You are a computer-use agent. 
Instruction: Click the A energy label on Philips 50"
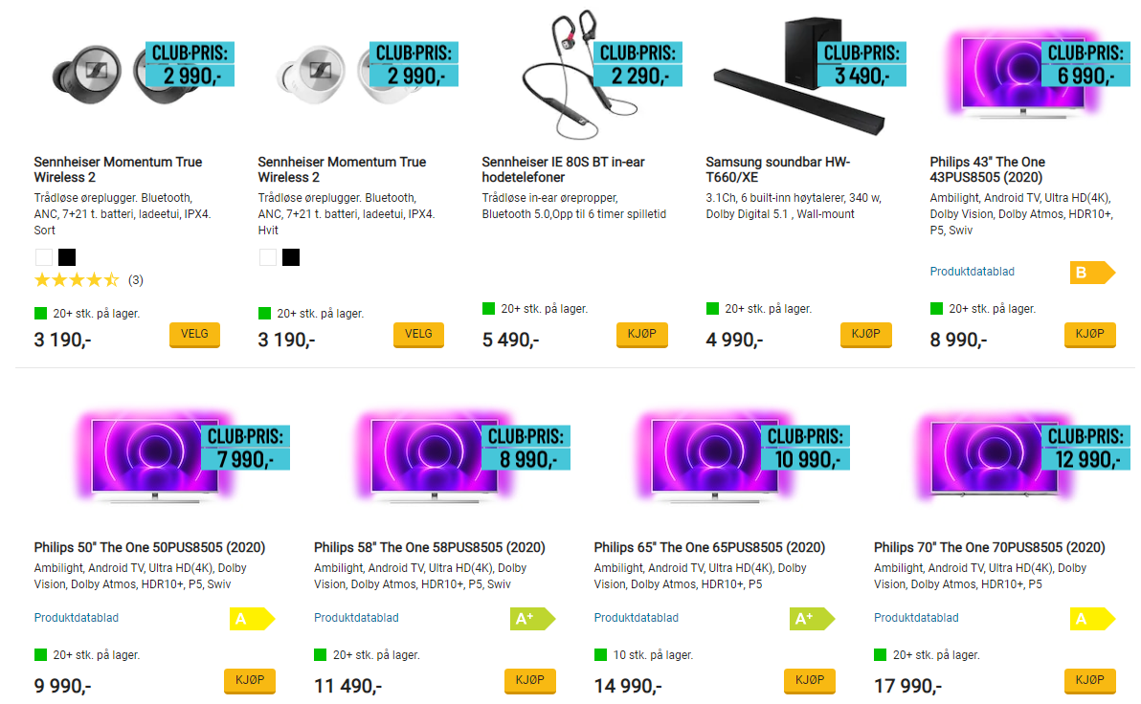tap(252, 619)
